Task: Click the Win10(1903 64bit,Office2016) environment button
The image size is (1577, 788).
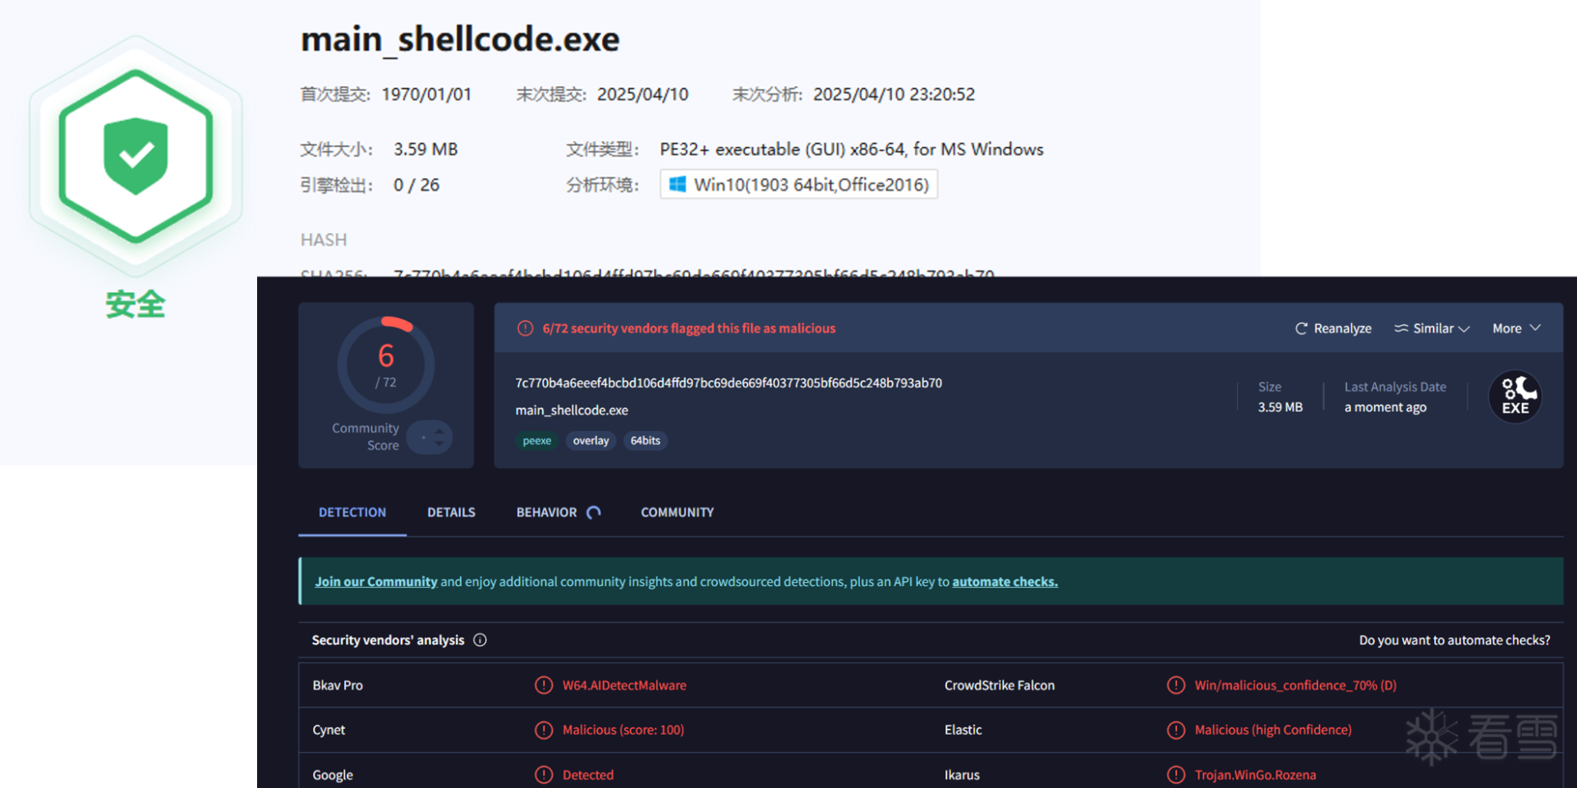Action: (798, 185)
